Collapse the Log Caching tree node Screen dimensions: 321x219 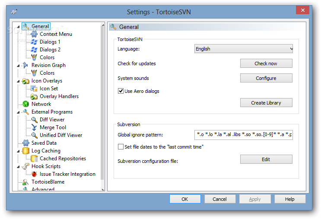point(19,151)
